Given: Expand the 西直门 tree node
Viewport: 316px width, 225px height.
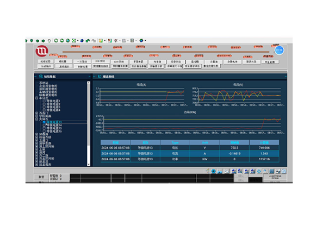Looking at the screenshot, I should pos(36,113).
